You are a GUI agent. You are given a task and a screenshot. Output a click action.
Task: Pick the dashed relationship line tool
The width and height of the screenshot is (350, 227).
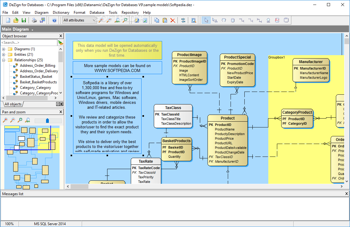click(x=251, y=20)
